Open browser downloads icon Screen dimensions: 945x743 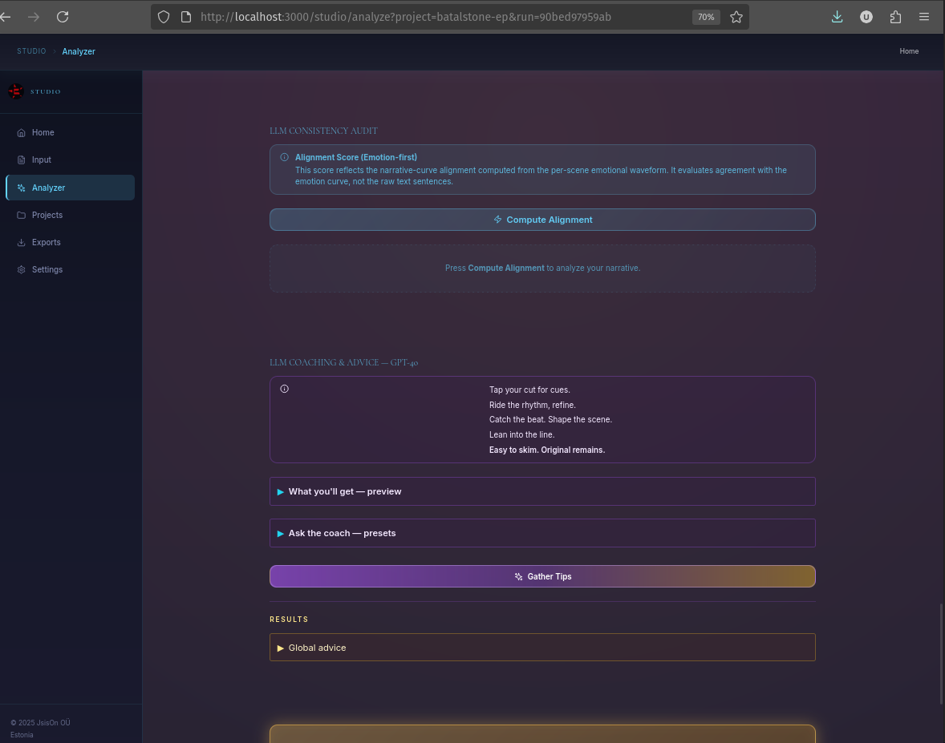coord(837,16)
